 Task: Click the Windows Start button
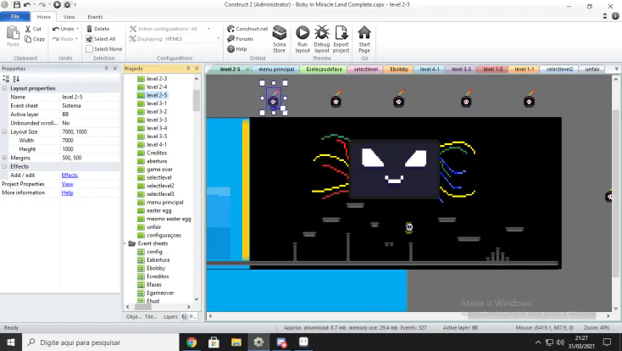coord(11,343)
